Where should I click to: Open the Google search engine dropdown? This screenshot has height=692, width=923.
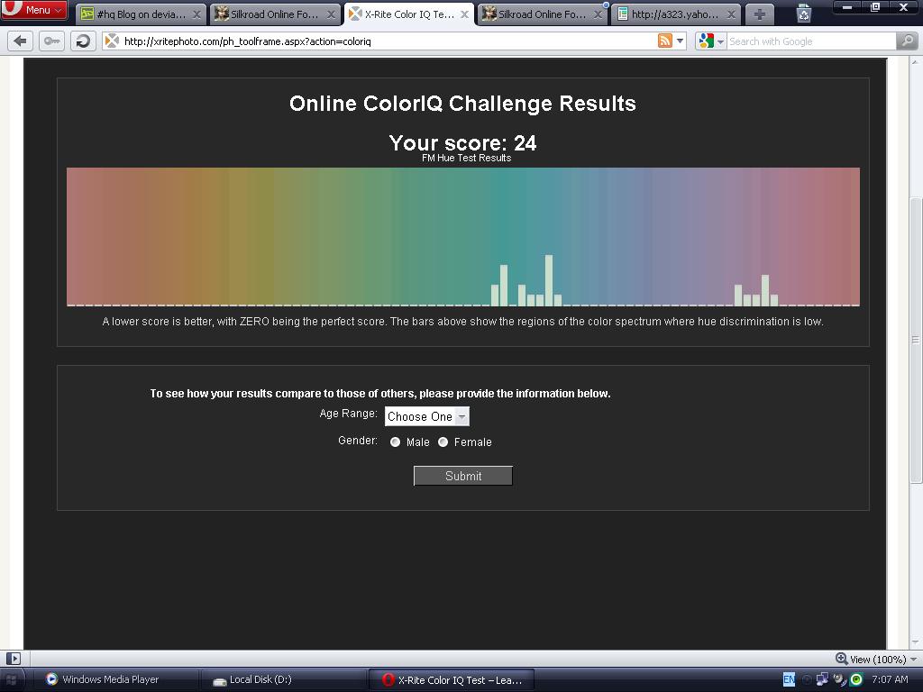tap(710, 41)
